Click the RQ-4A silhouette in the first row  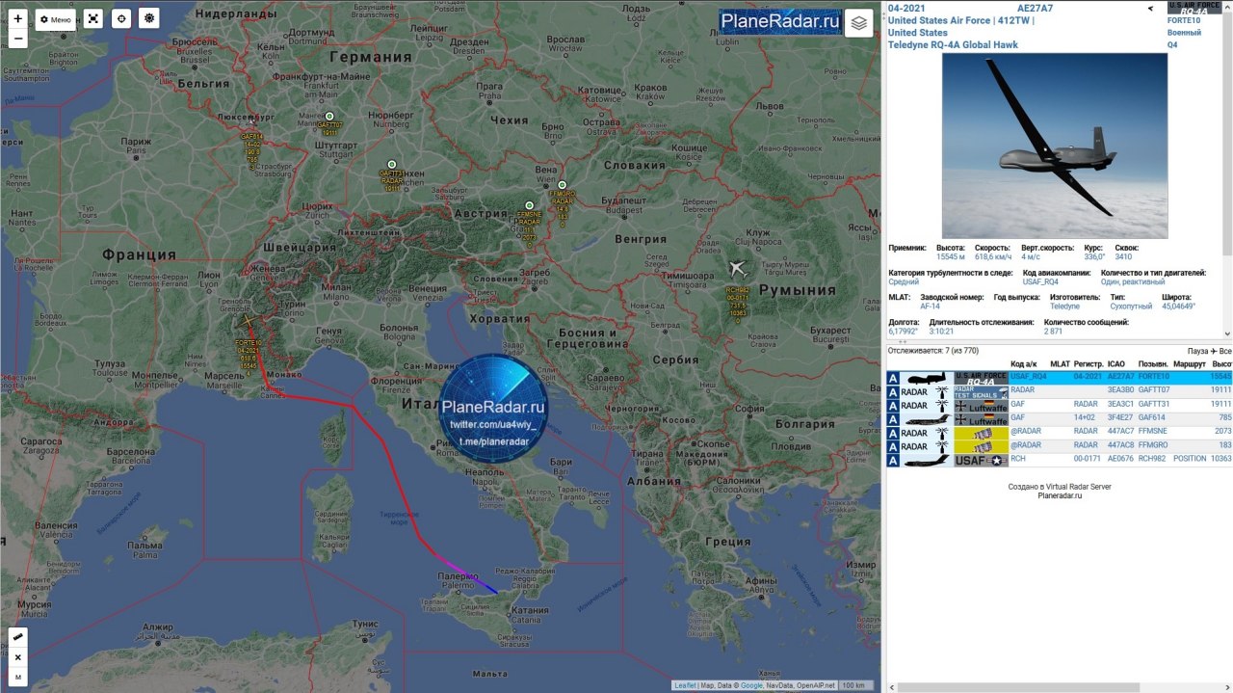pos(926,378)
